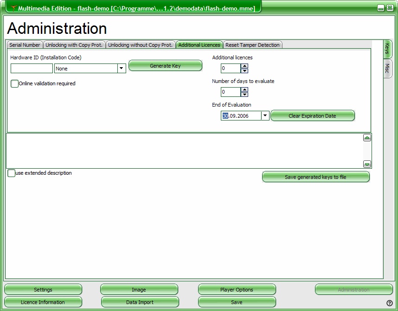The height and width of the screenshot is (311, 398).
Task: Open the Data Import section
Action: coord(140,302)
